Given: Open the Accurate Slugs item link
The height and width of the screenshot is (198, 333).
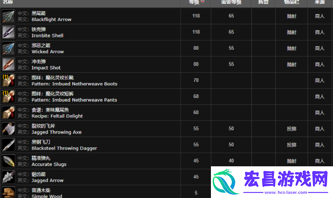Looking at the screenshot, I should [49, 164].
